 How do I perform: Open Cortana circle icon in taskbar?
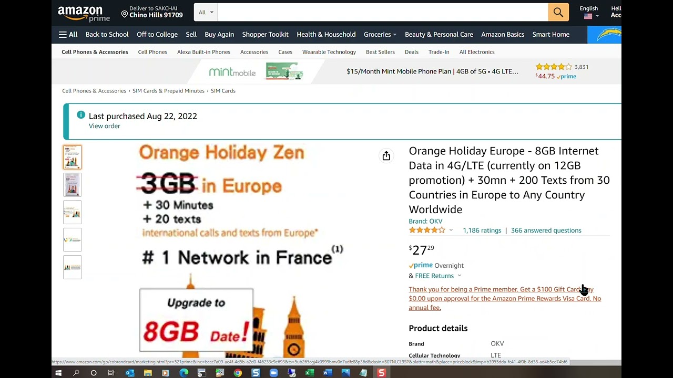(94, 373)
